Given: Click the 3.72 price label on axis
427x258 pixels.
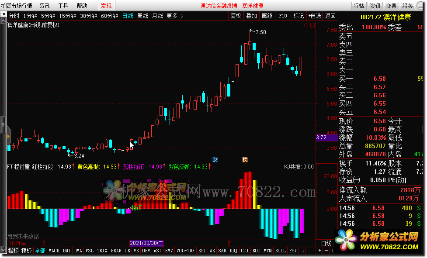Looking at the screenshot, I should point(326,138).
